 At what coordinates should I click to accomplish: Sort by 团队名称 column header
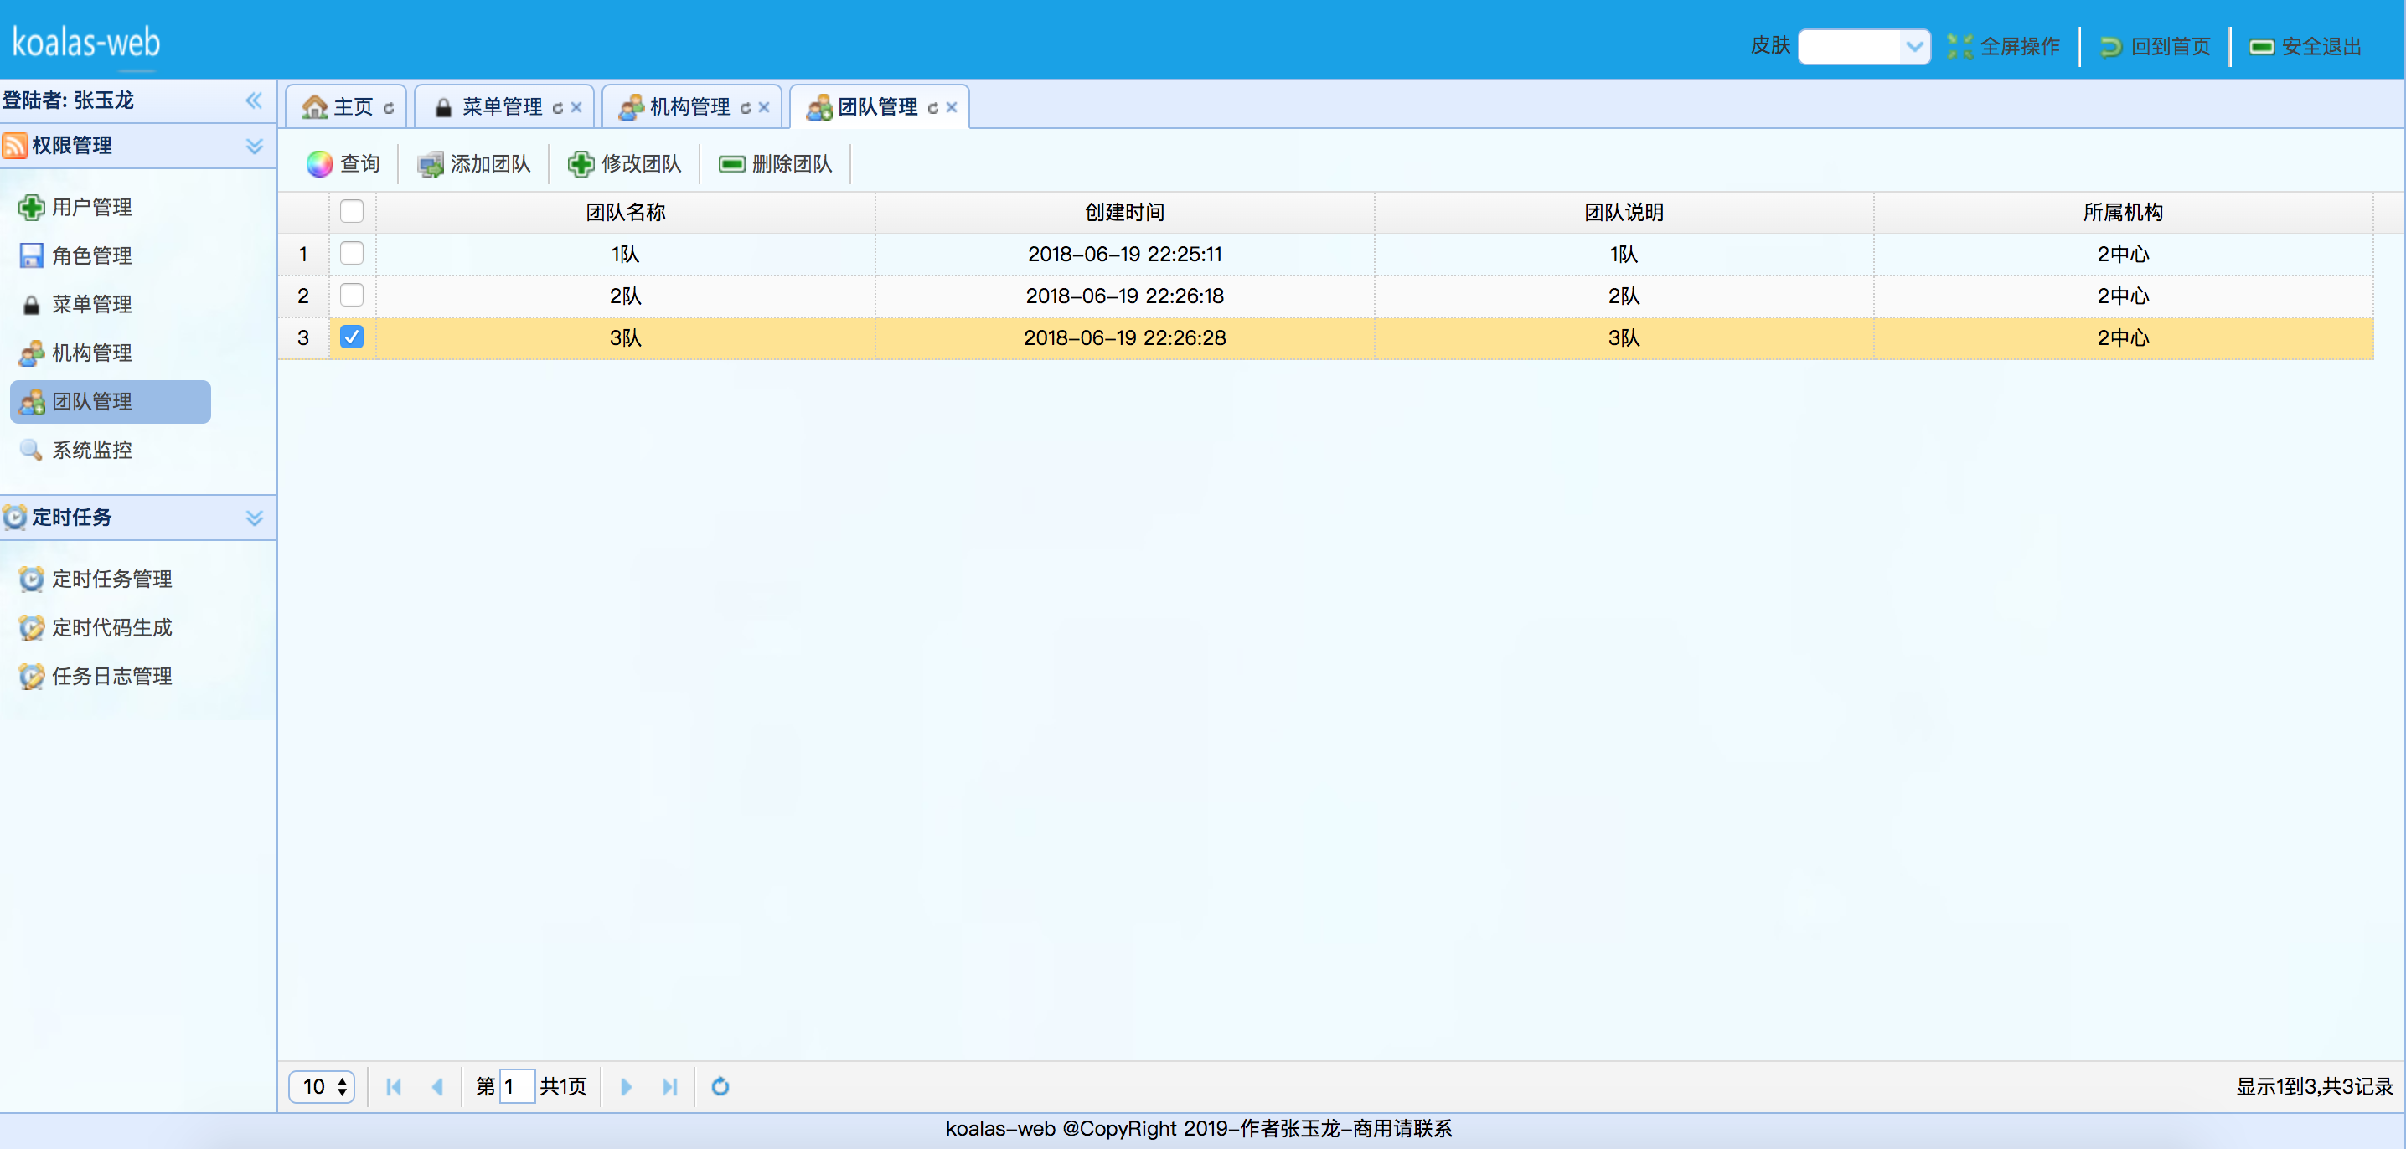[626, 212]
